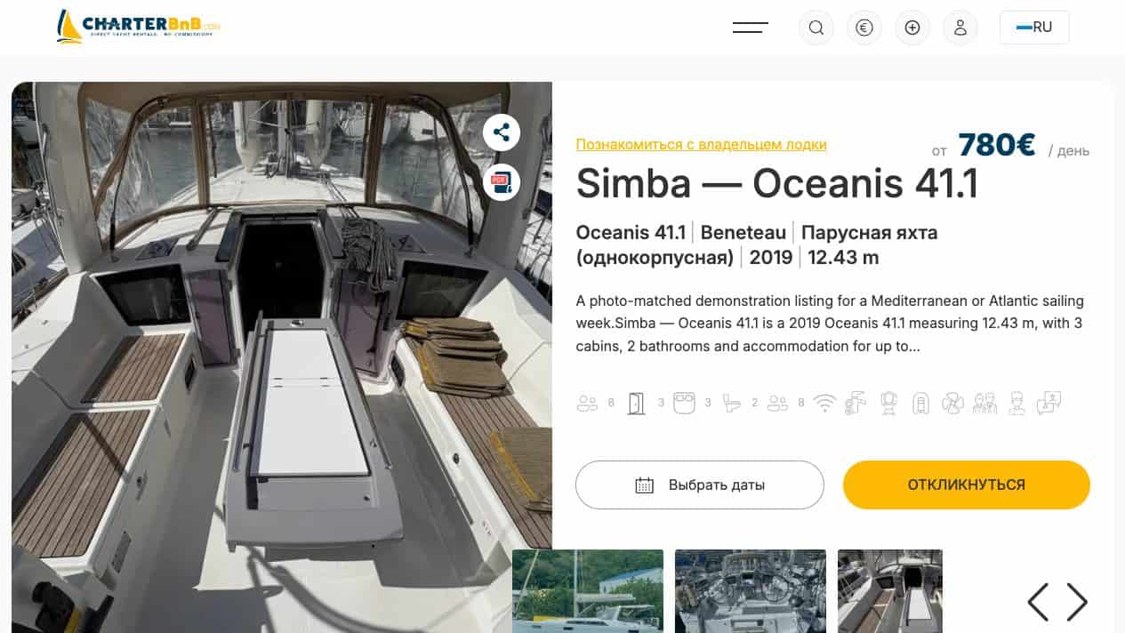The height and width of the screenshot is (633, 1125).
Task: Click the calendar icon in date button
Action: [645, 485]
